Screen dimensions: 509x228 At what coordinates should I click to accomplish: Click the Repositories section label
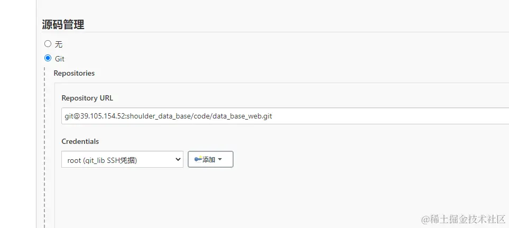74,73
